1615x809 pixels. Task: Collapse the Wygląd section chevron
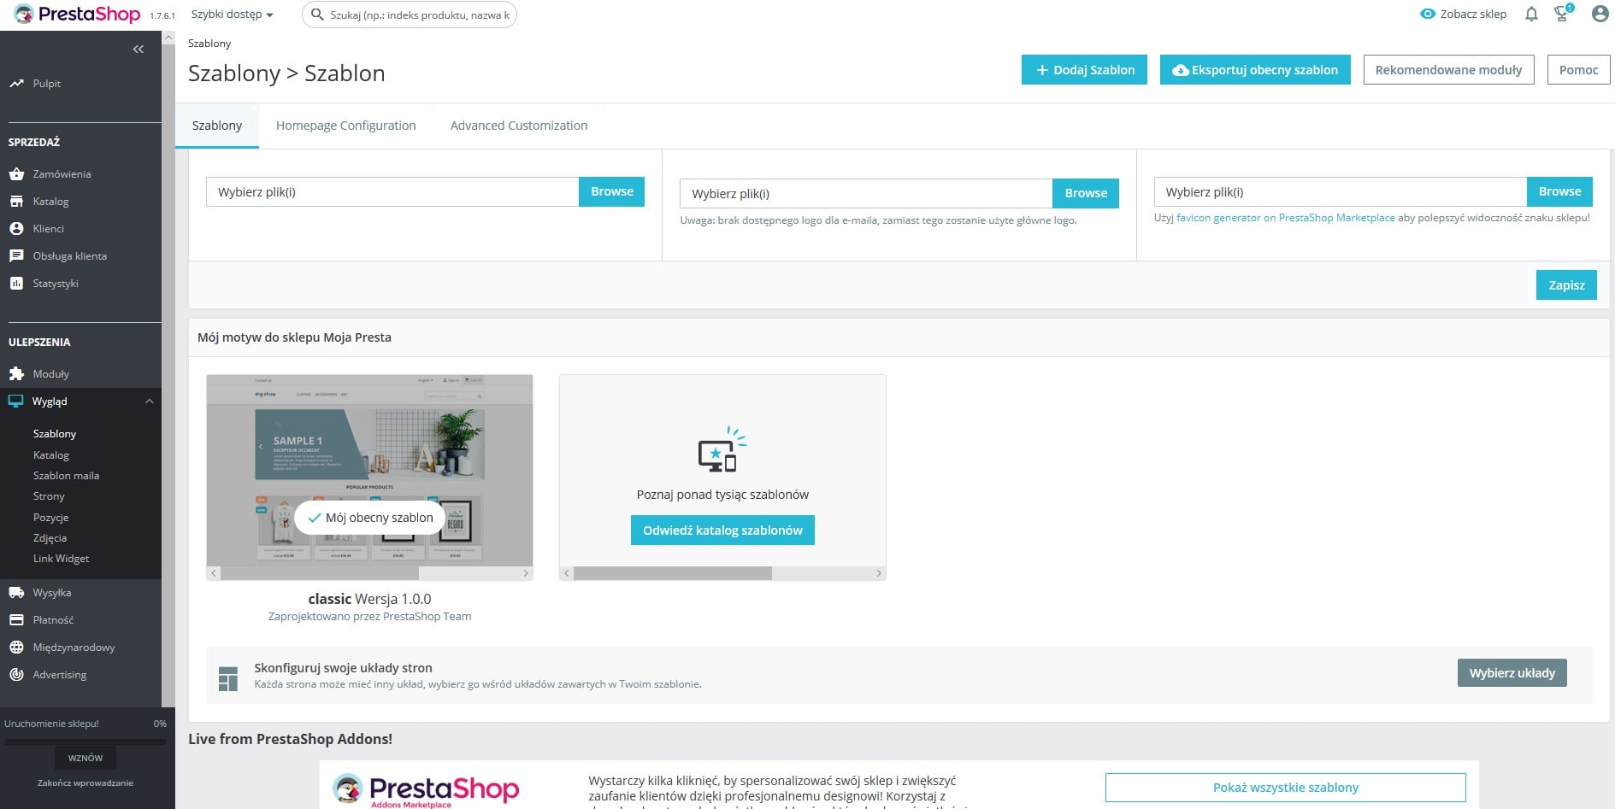point(150,401)
